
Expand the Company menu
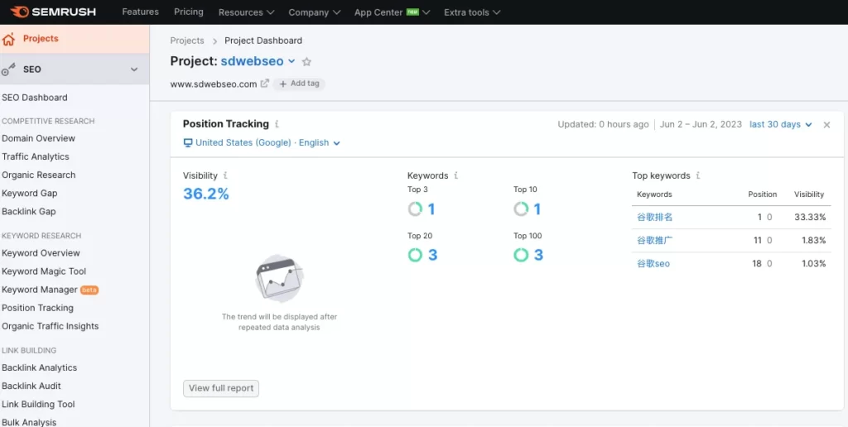(314, 12)
